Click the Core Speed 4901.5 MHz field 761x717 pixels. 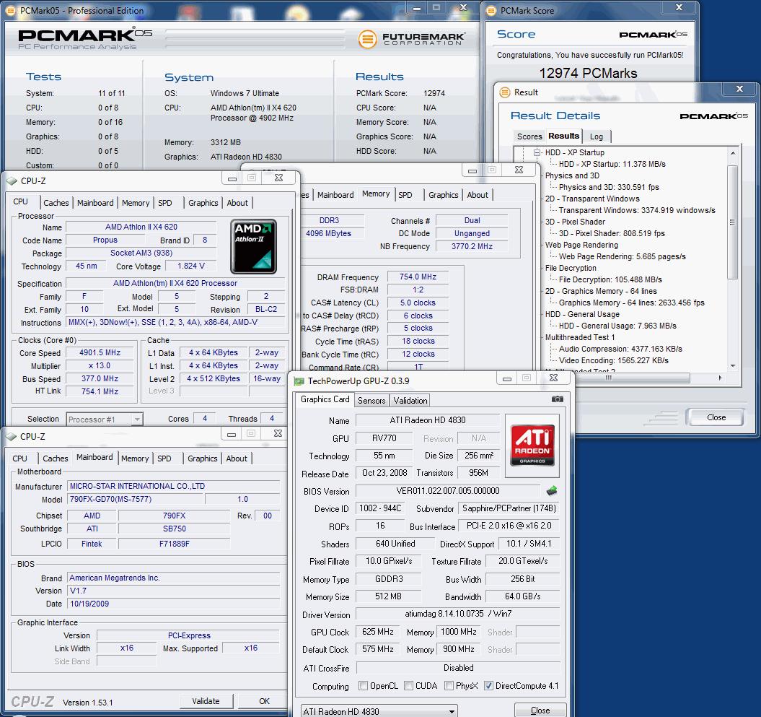[x=100, y=352]
